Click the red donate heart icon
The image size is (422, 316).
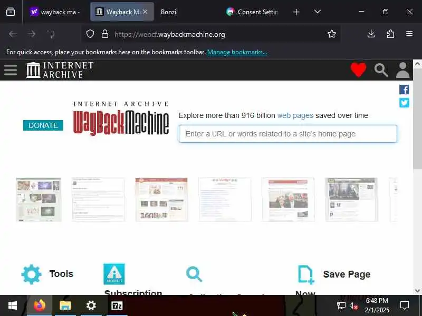click(358, 70)
